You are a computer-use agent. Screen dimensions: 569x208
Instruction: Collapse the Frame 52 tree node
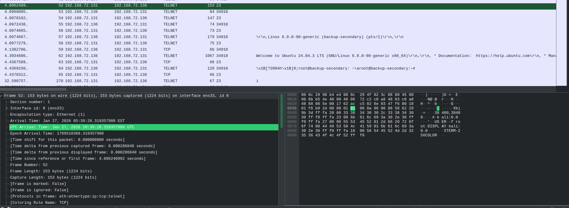1,96
